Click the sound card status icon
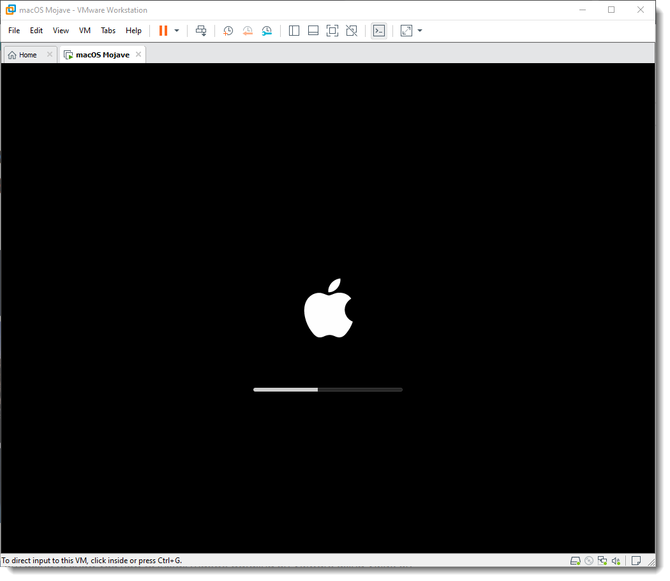Image resolution: width=670 pixels, height=581 pixels. coord(616,561)
